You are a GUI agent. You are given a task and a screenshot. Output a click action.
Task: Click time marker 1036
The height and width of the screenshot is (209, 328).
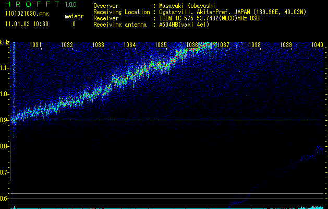(x=192, y=44)
